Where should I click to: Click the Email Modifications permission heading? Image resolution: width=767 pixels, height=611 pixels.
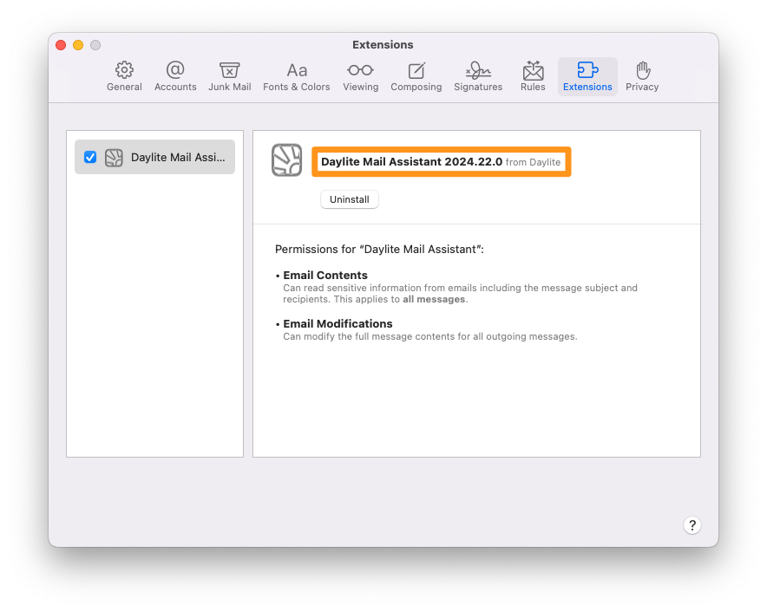(338, 323)
